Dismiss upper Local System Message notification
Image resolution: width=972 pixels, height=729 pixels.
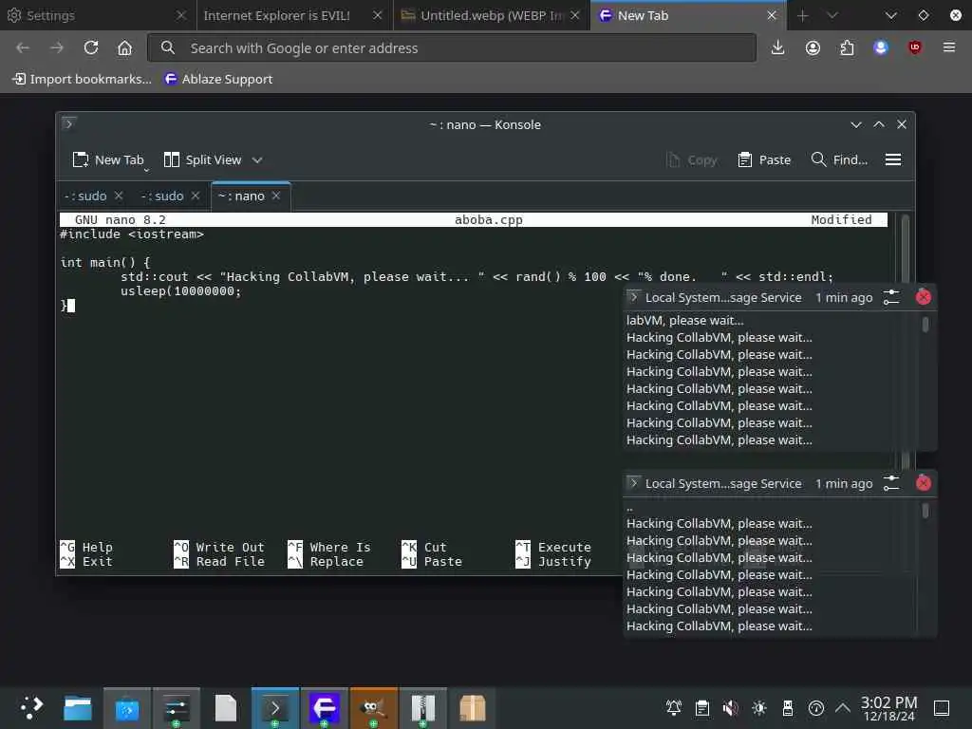pos(923,297)
